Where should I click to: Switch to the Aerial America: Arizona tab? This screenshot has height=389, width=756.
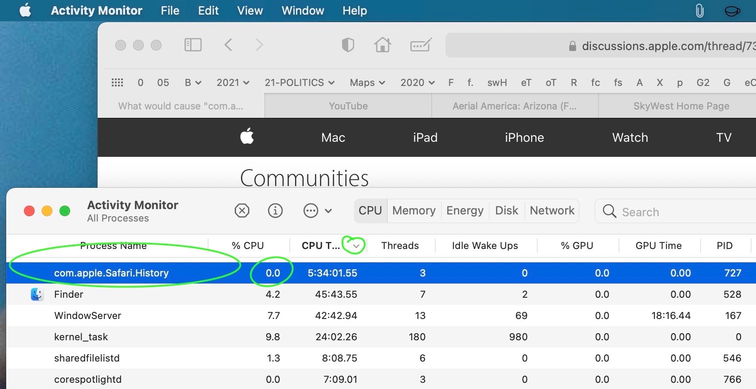tap(515, 106)
